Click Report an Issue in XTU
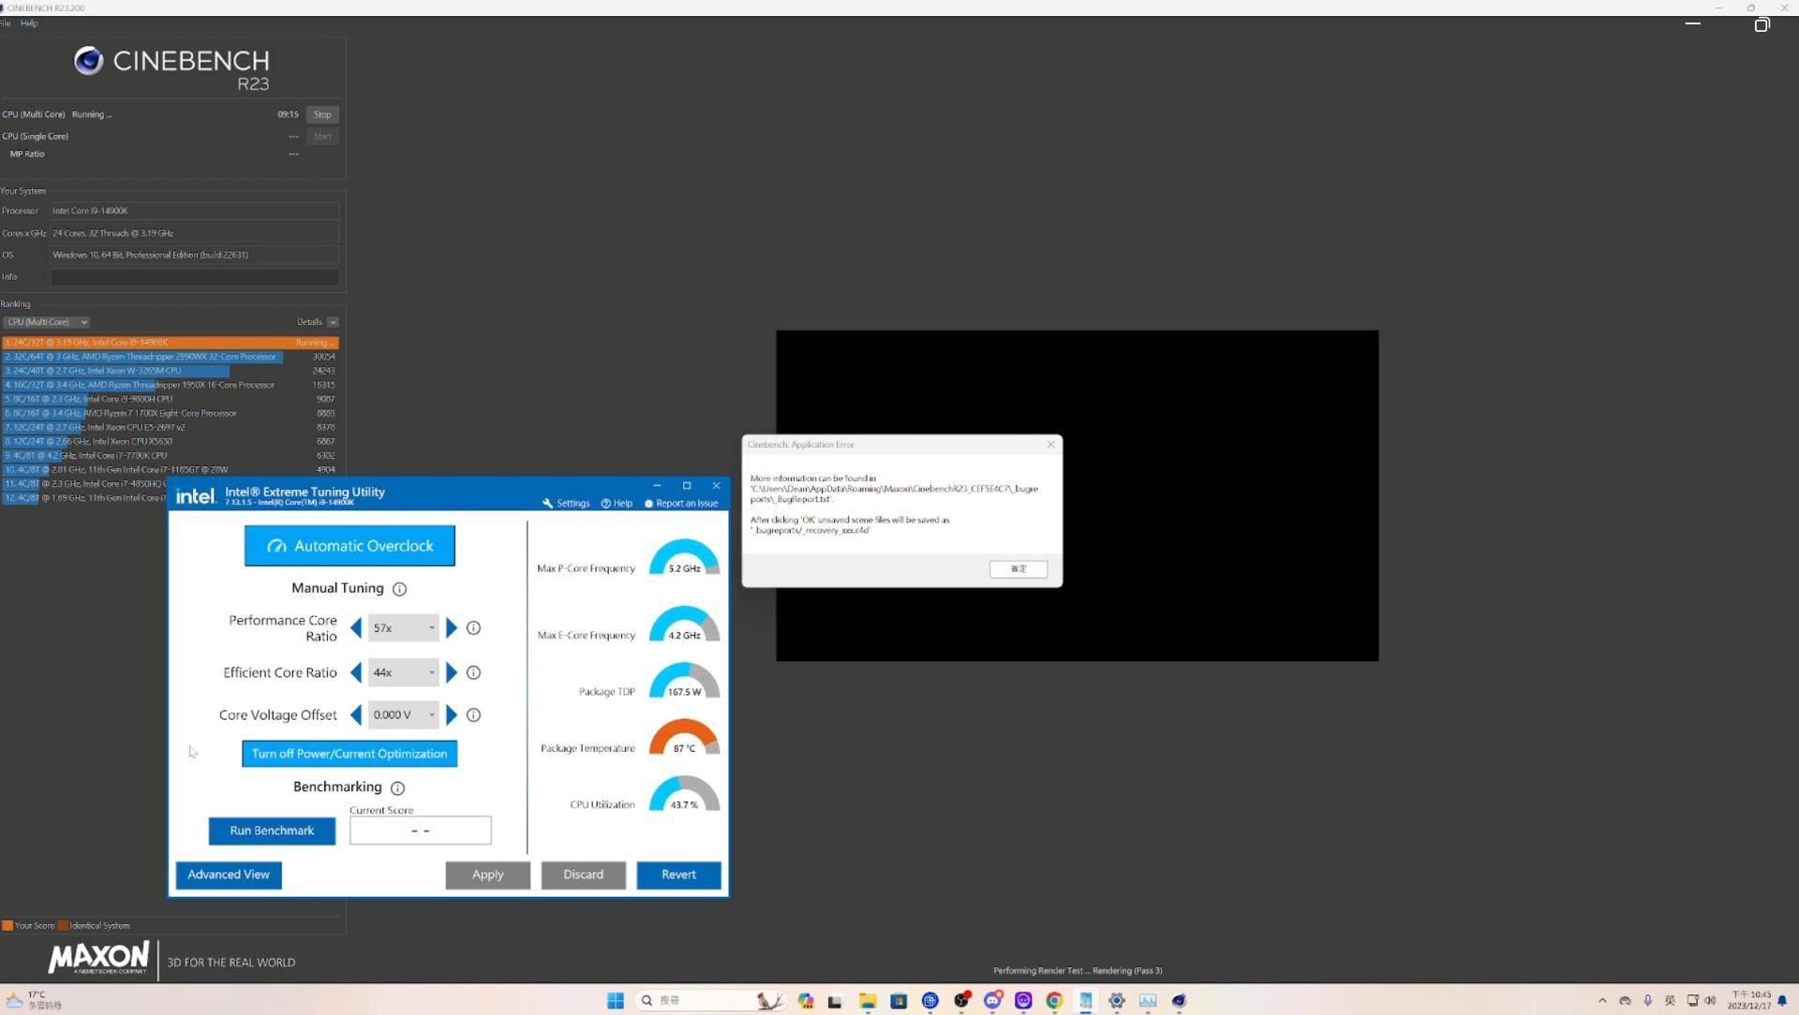This screenshot has height=1015, width=1799. pyautogui.click(x=681, y=503)
